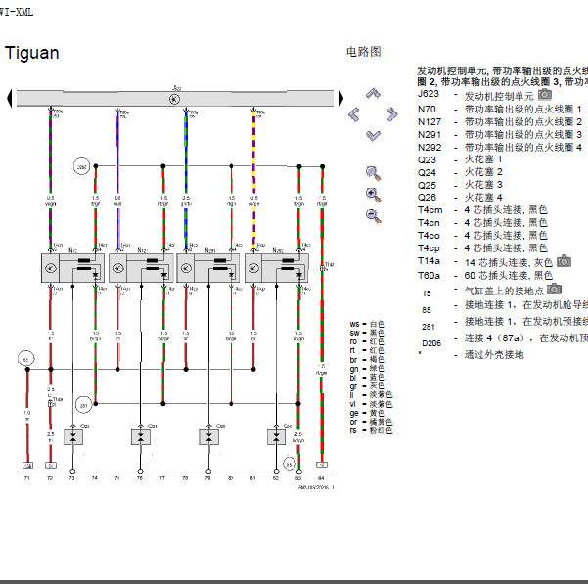Click the 281 ground connection circle
Image resolution: width=588 pixels, height=584 pixels.
click(x=83, y=405)
